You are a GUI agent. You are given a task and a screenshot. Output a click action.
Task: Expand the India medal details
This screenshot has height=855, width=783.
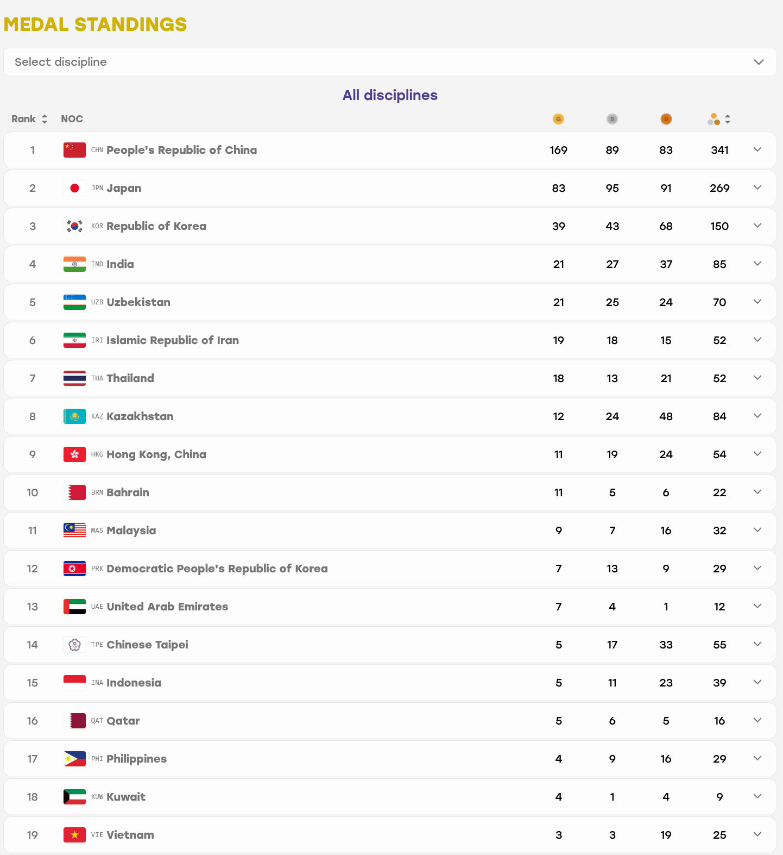click(757, 264)
